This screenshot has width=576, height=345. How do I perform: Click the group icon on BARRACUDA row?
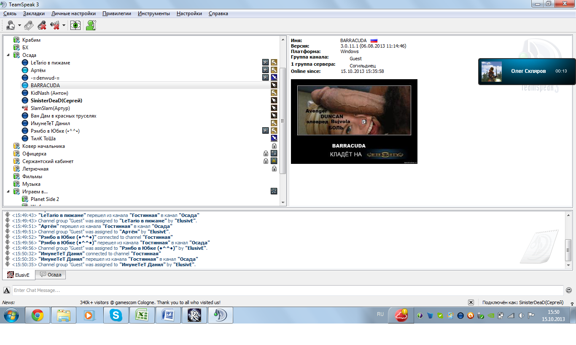click(x=274, y=85)
